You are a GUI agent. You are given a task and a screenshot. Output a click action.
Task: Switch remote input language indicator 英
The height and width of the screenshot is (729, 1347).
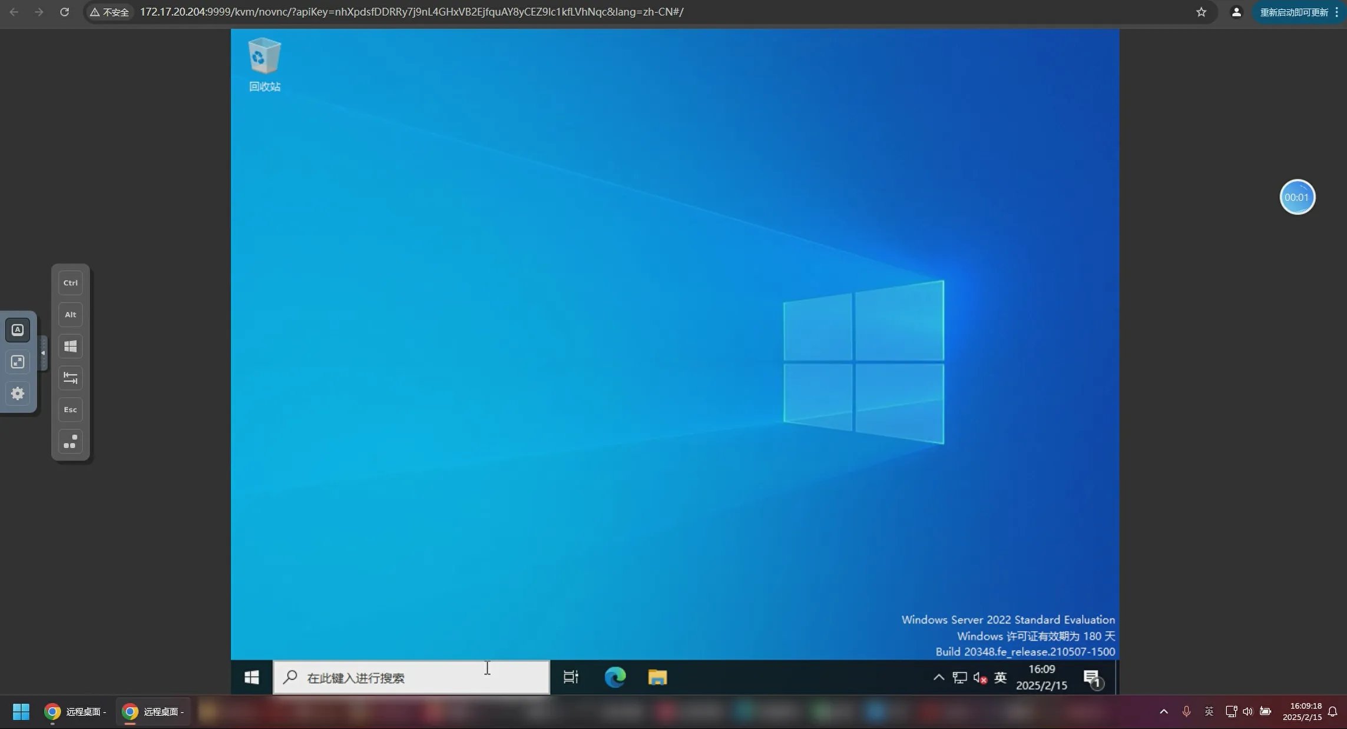(1000, 677)
